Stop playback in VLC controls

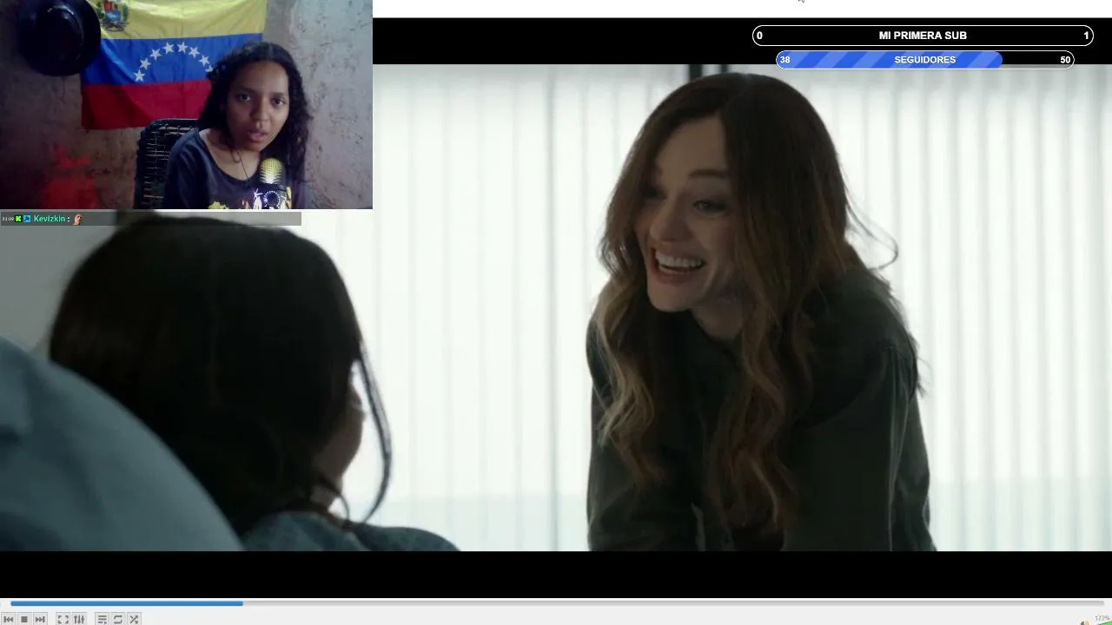pyautogui.click(x=23, y=619)
